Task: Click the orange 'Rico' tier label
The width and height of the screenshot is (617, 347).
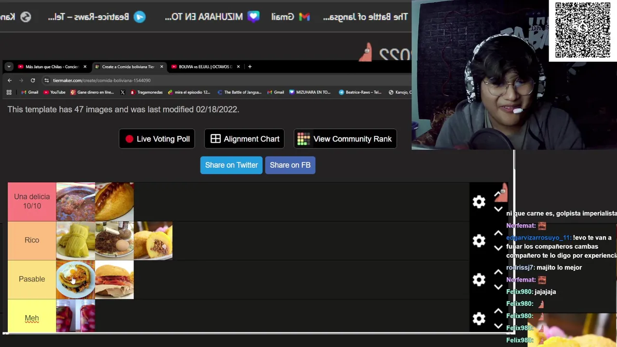Action: click(x=32, y=240)
